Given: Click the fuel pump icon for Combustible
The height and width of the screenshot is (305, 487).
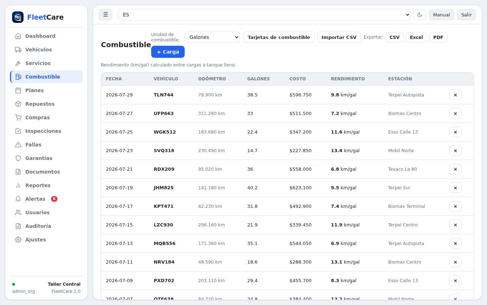Looking at the screenshot, I should click(x=18, y=77).
